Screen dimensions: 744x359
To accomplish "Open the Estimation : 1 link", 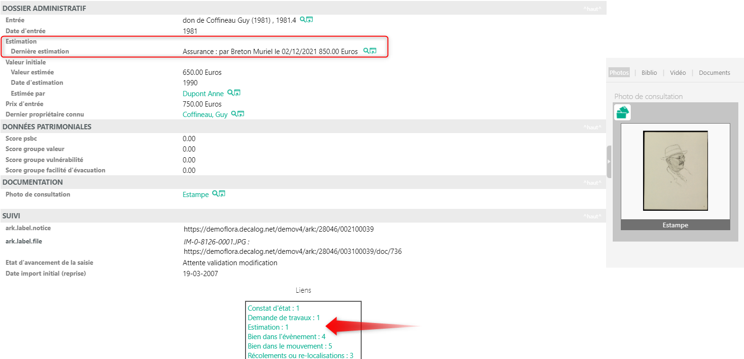I will tap(268, 327).
